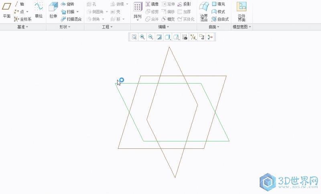Click the 平面 (Plane) datum tool
The height and width of the screenshot is (194, 321).
click(6, 10)
